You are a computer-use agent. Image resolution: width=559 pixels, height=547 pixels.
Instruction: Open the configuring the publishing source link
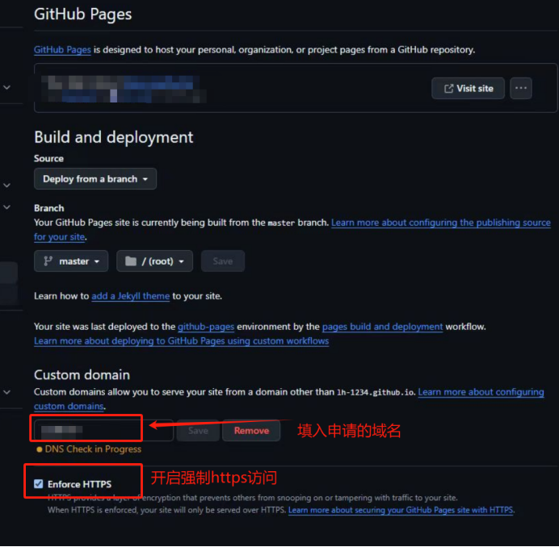point(440,223)
